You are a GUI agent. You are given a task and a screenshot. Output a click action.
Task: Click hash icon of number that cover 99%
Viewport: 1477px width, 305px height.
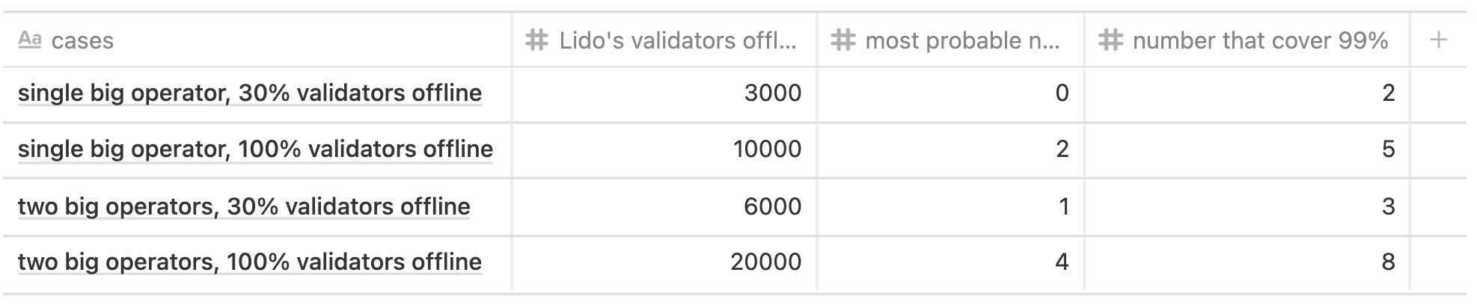point(1110,40)
